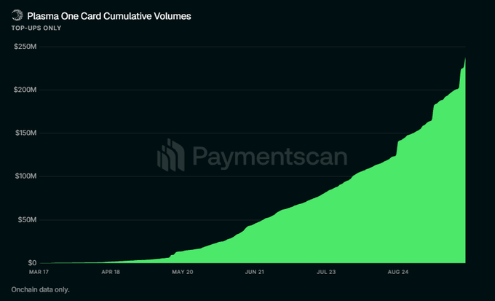Screen dimensions: 495x301
Task: Click the Plasma logo icon beside the title
Action: click(x=17, y=15)
